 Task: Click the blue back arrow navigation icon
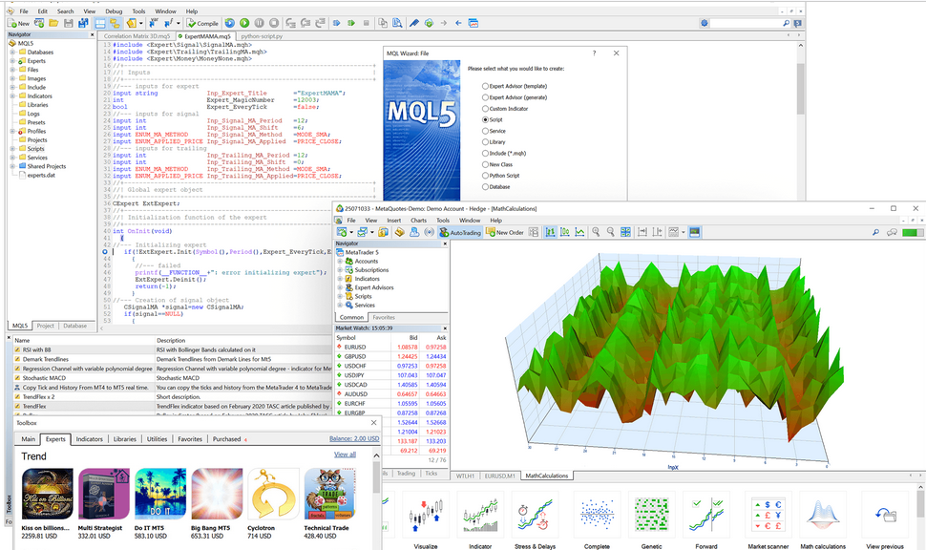458,24
